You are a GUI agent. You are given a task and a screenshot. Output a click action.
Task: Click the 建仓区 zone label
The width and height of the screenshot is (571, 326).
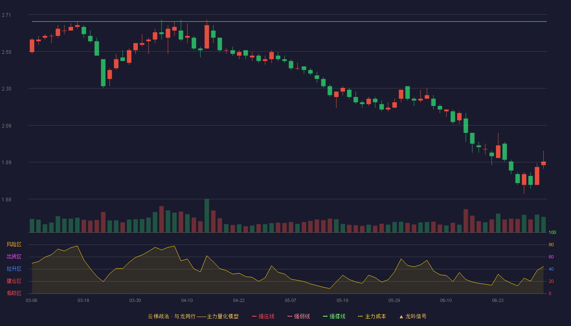coord(14,281)
